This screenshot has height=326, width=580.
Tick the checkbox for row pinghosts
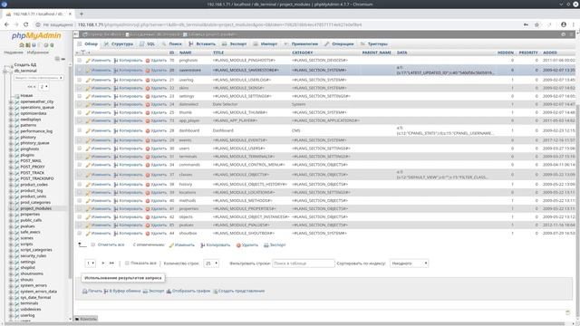pos(80,61)
